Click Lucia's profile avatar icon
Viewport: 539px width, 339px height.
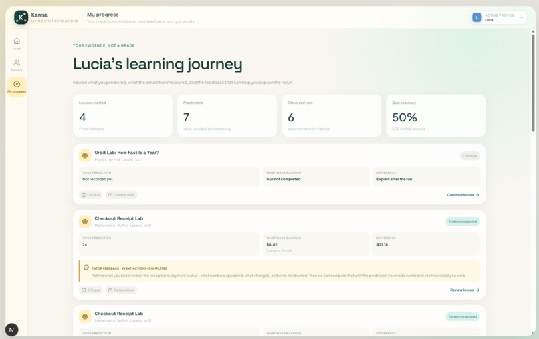click(477, 17)
